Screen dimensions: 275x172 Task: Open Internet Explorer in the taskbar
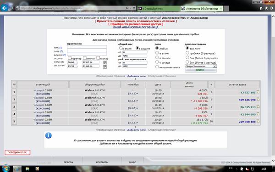(x=17, y=169)
